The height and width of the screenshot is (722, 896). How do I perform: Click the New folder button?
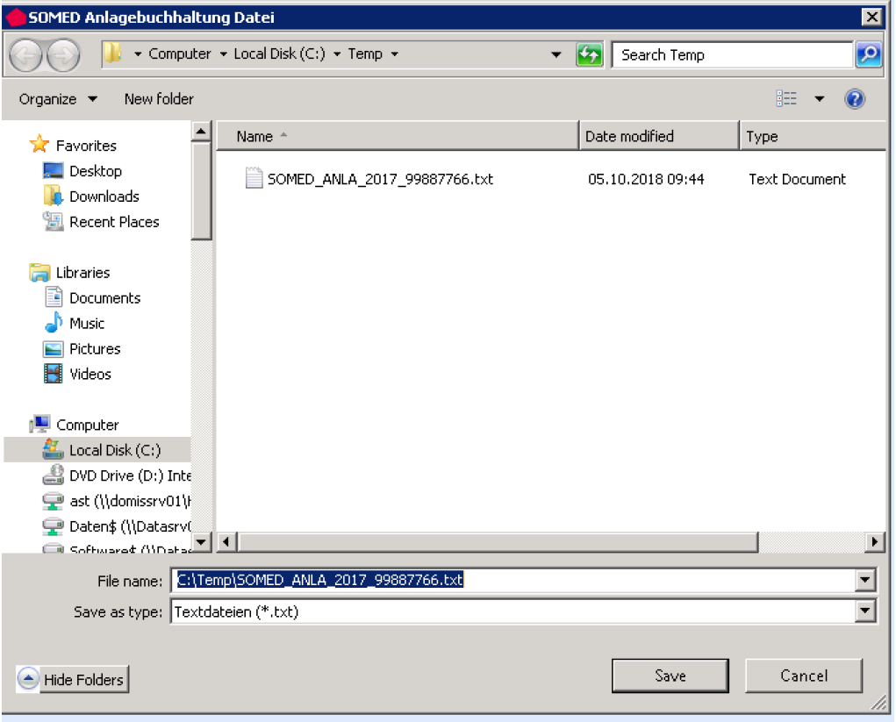159,99
